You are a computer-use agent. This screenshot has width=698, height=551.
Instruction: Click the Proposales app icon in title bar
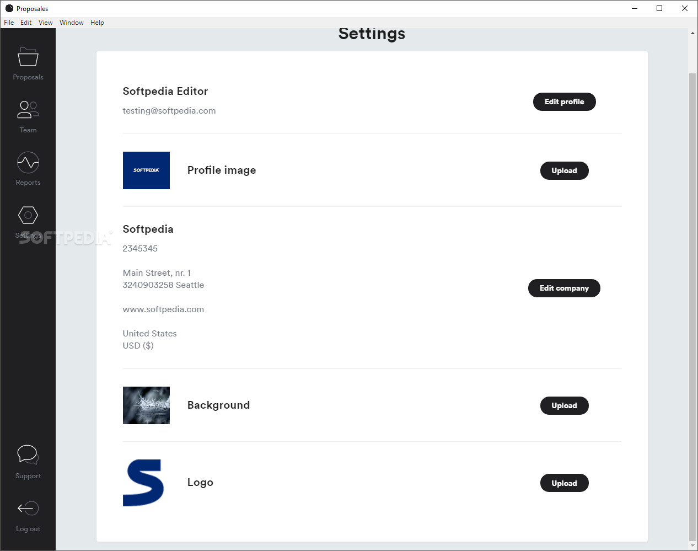click(9, 8)
